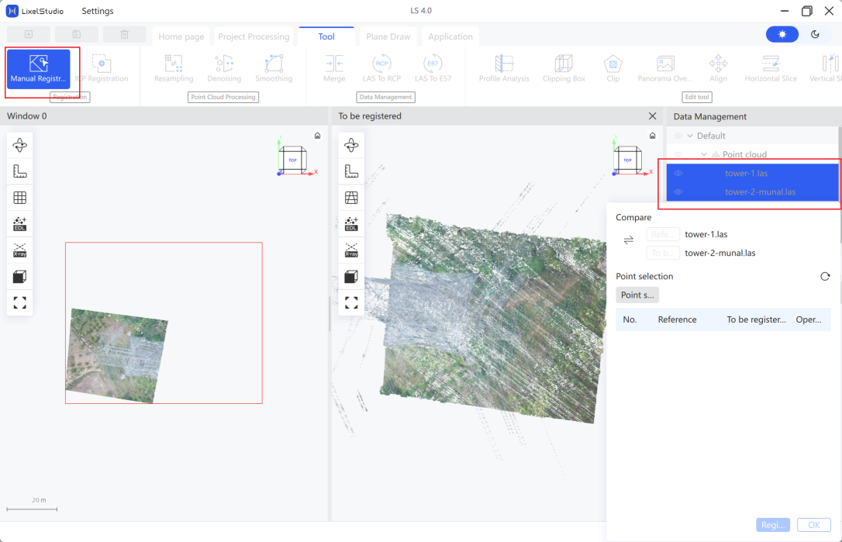Image resolution: width=842 pixels, height=542 pixels.
Task: Click the OK button
Action: coord(813,525)
